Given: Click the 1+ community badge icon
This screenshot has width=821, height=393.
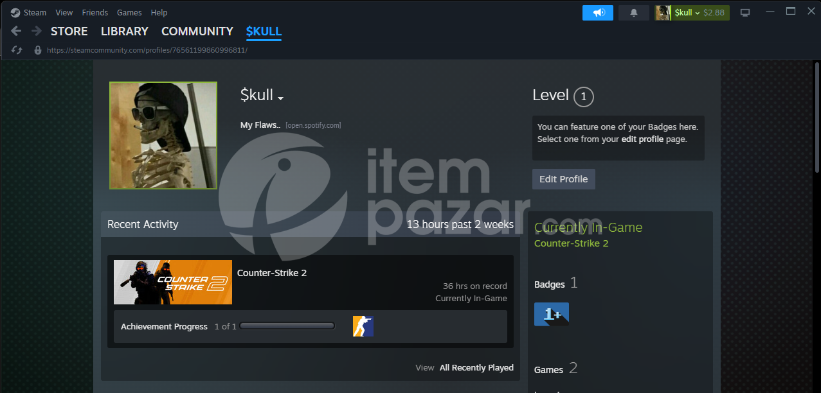Looking at the screenshot, I should (x=552, y=314).
